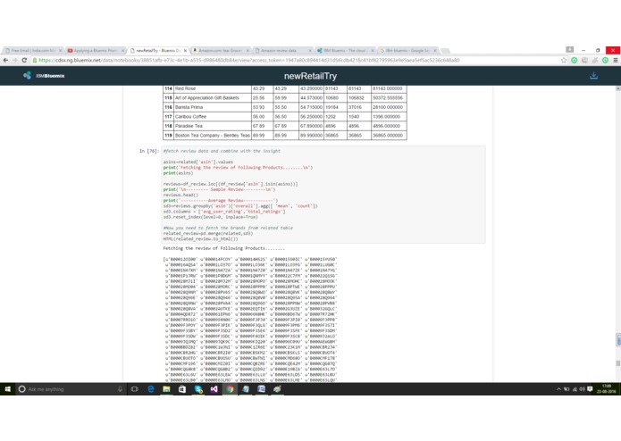The width and height of the screenshot is (621, 441).
Task: Switch to IBM Bluemix - The cloud tab
Action: (x=345, y=51)
